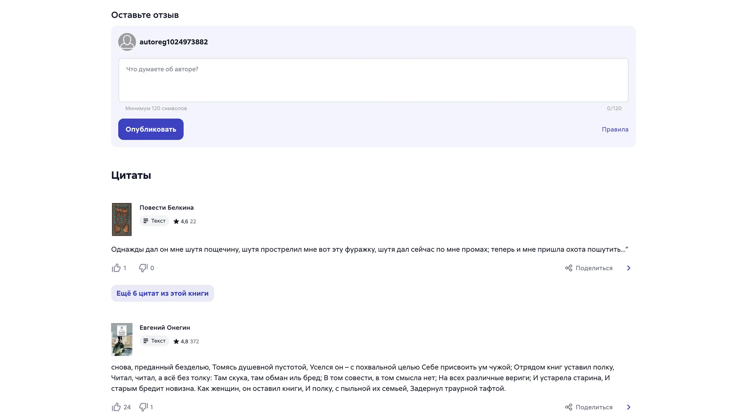Dislike the Повести Белкина quote
Screen dimensions: 747x420
click(x=143, y=268)
